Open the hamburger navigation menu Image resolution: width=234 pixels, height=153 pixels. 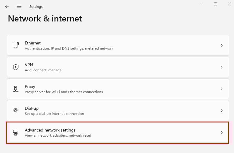click(19, 6)
